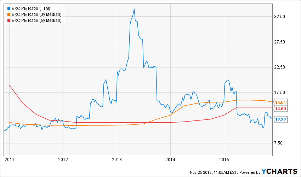Click the 32.50 y-axis label
This screenshot has width=301, height=177.
[279, 17]
